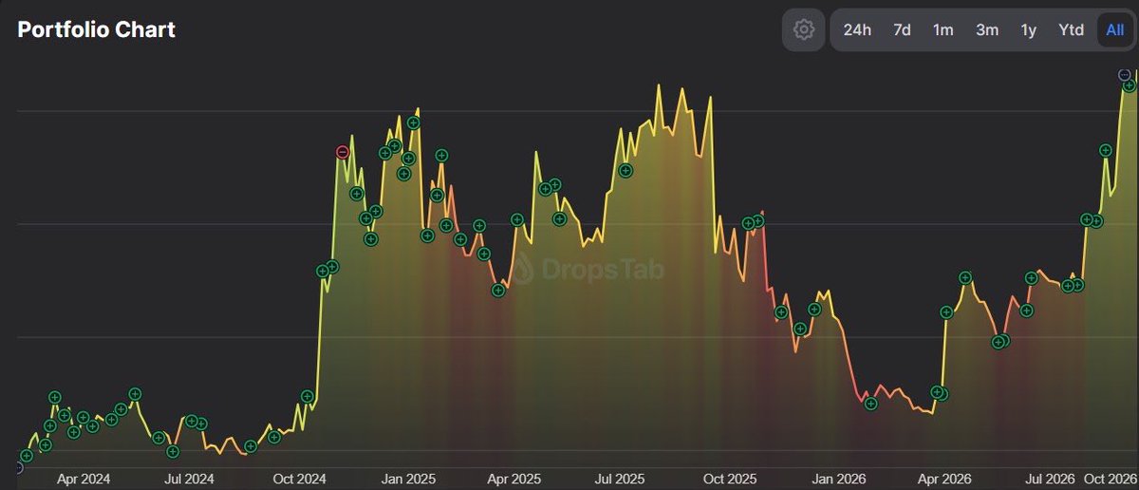Select buy marker at April 2025 dip
The image size is (1139, 490).
pyautogui.click(x=498, y=291)
